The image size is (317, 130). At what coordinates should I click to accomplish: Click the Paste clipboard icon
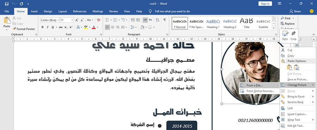coord(7,20)
